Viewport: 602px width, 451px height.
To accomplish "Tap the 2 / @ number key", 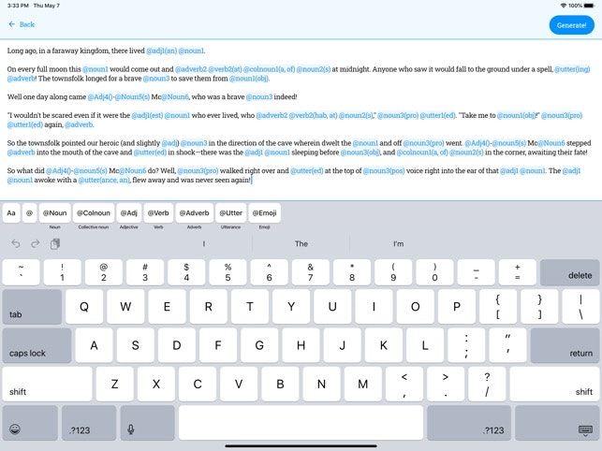I will pyautogui.click(x=104, y=272).
